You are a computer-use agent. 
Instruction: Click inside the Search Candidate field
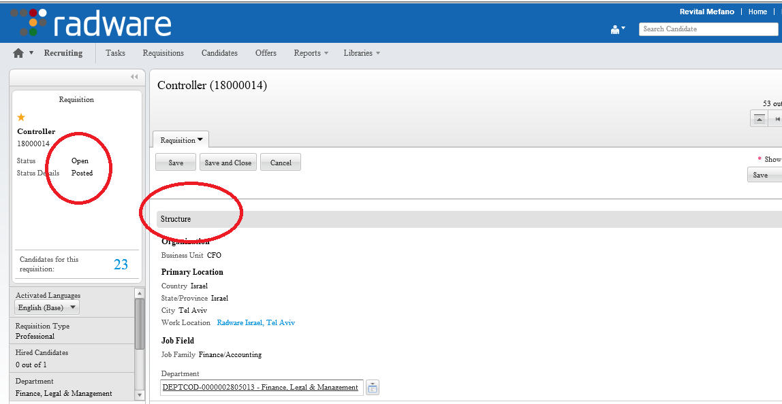708,29
